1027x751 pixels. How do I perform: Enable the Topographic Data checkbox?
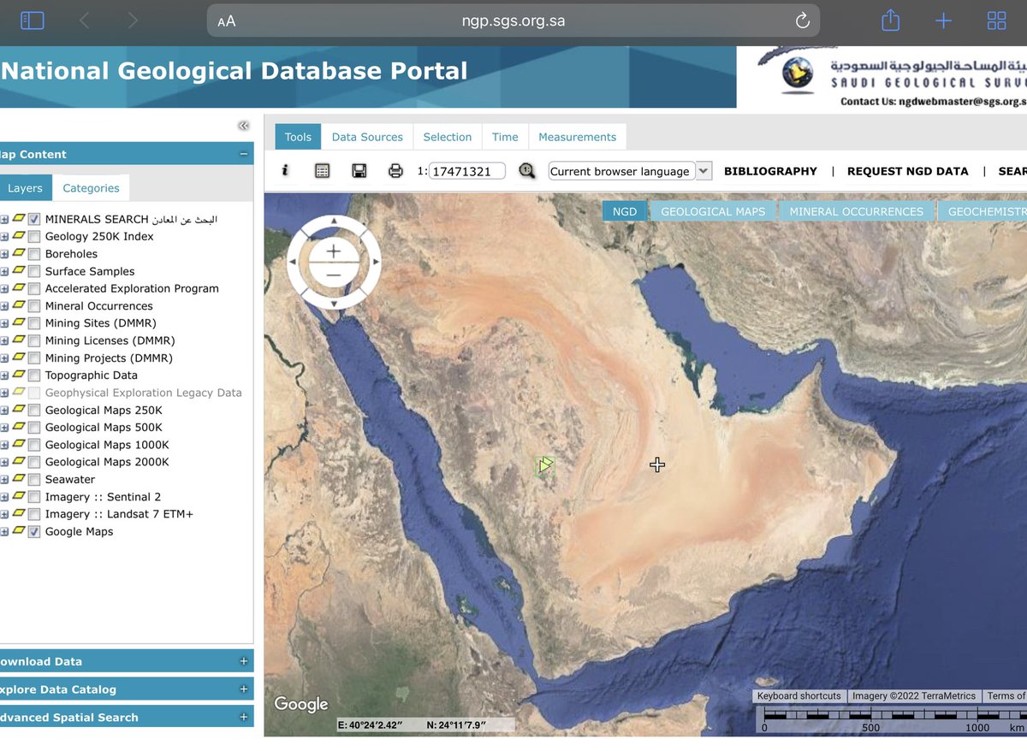34,375
